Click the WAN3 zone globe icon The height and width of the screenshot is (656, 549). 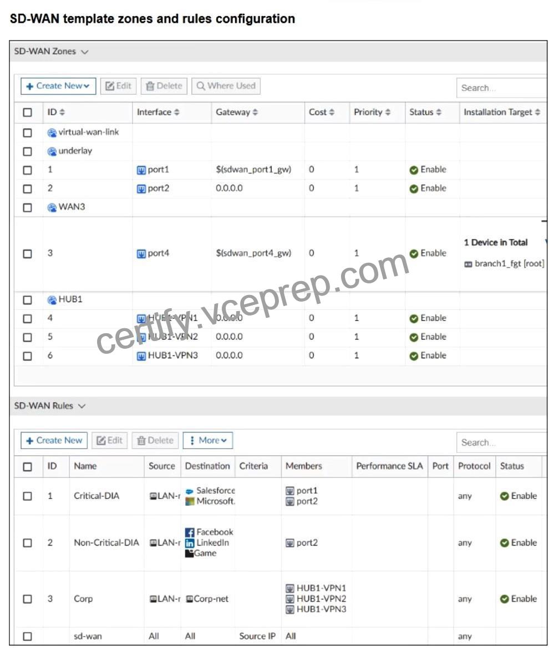pos(52,207)
